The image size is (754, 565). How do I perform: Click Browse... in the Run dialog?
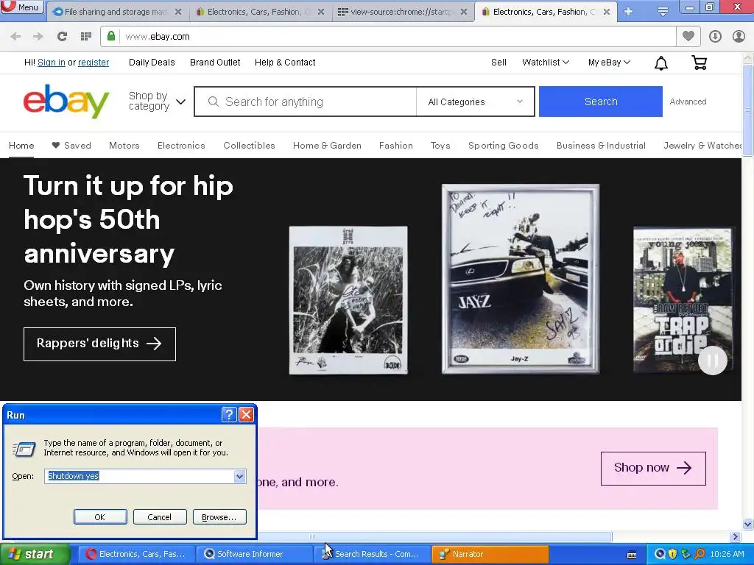point(219,517)
